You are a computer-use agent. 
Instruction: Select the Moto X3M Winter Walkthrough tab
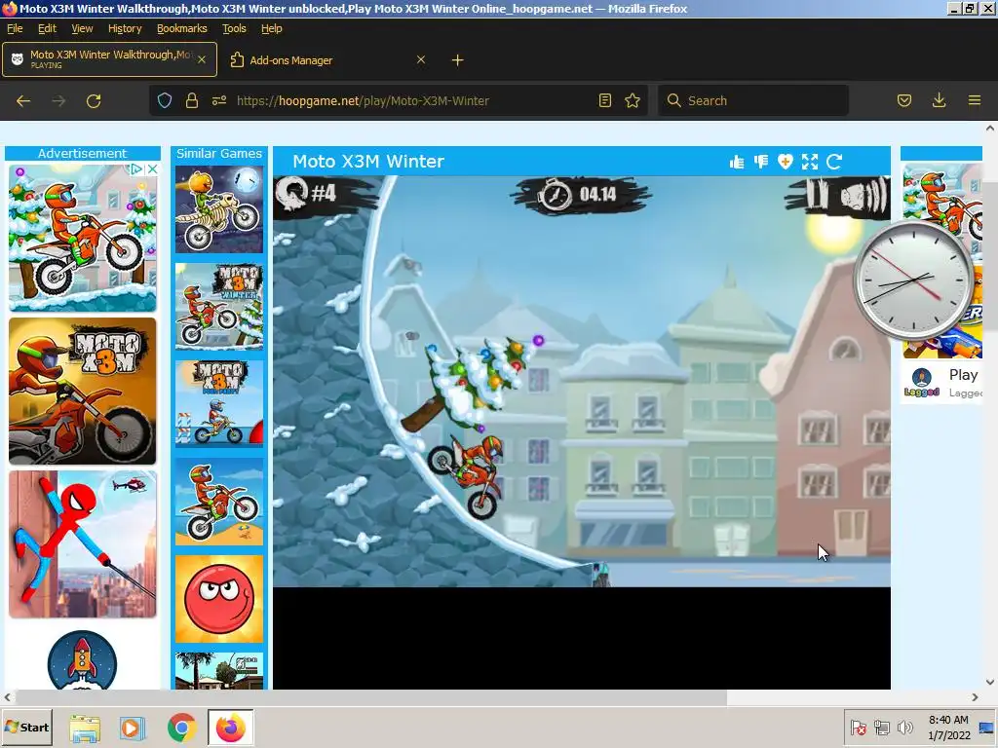click(x=109, y=59)
